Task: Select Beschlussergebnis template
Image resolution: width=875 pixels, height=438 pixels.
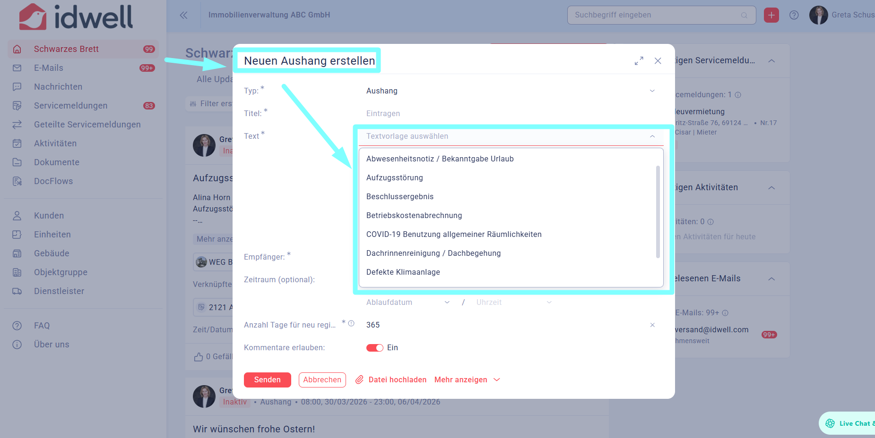Action: (508, 196)
